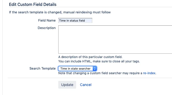Screen dimensions: 172x95
Task: Click the Update button
Action: [x=67, y=85]
